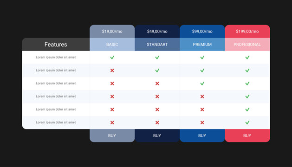Screen dimensions: 292x167
Task: Tap the PREMIUM checkmark in the second feature row
Action: tap(202, 71)
